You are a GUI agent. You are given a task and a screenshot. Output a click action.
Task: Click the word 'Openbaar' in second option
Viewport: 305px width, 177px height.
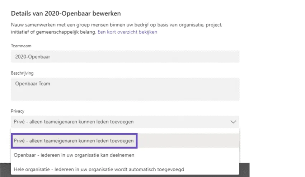tap(23, 155)
